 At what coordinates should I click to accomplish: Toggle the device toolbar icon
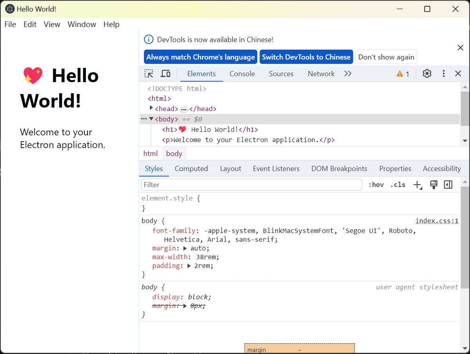pos(165,73)
